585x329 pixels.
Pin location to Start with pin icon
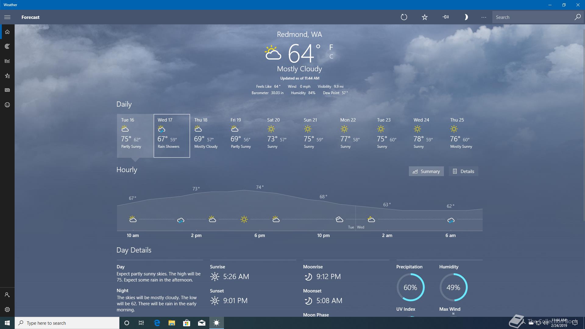click(x=445, y=17)
